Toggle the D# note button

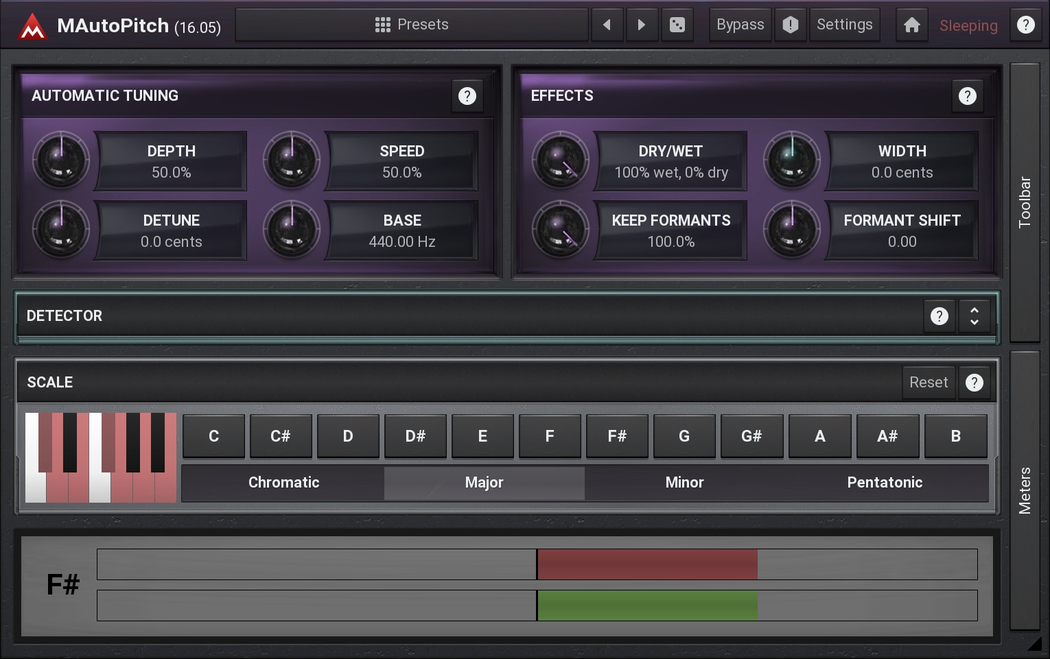[415, 436]
